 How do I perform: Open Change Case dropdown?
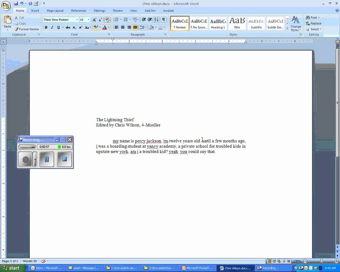(x=87, y=27)
